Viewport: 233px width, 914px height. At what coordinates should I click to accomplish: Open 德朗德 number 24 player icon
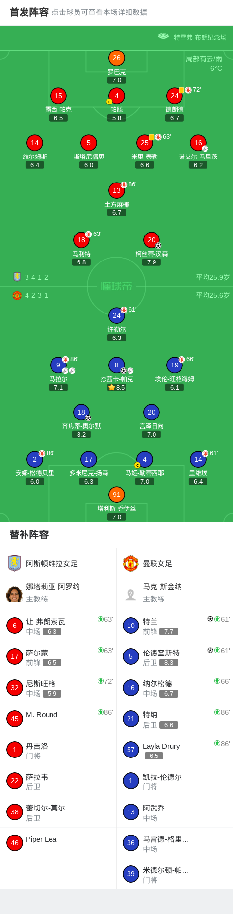point(175,96)
